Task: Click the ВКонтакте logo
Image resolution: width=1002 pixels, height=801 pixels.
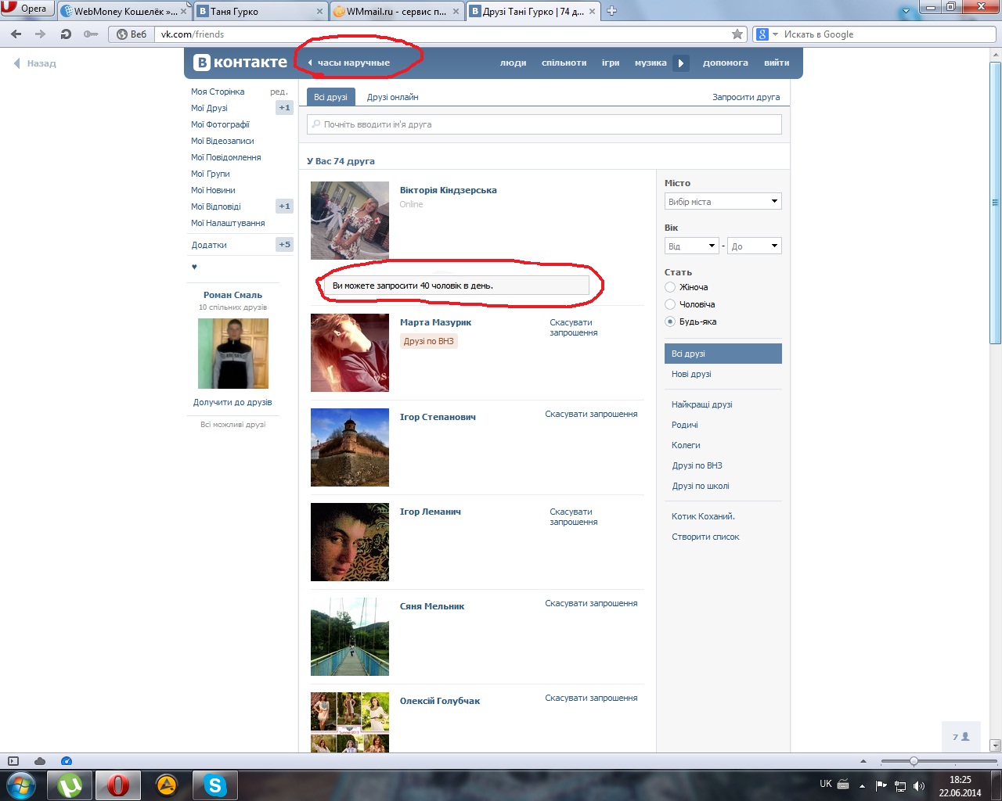Action: pos(240,63)
